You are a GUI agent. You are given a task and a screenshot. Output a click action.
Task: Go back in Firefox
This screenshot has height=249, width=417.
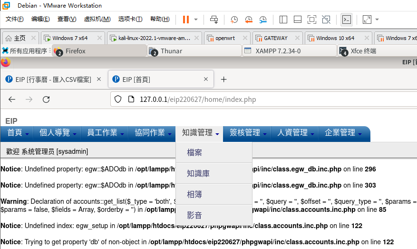[12, 100]
